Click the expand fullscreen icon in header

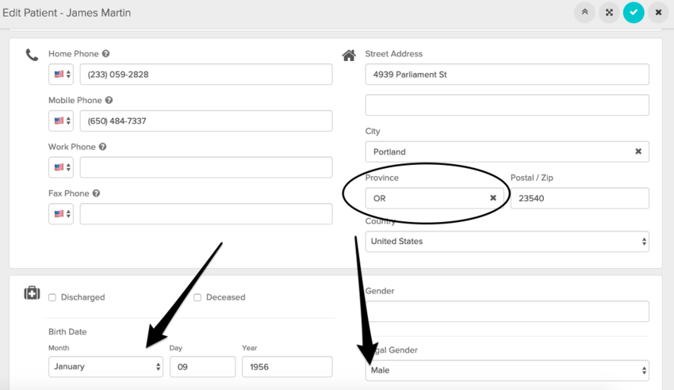(x=609, y=13)
